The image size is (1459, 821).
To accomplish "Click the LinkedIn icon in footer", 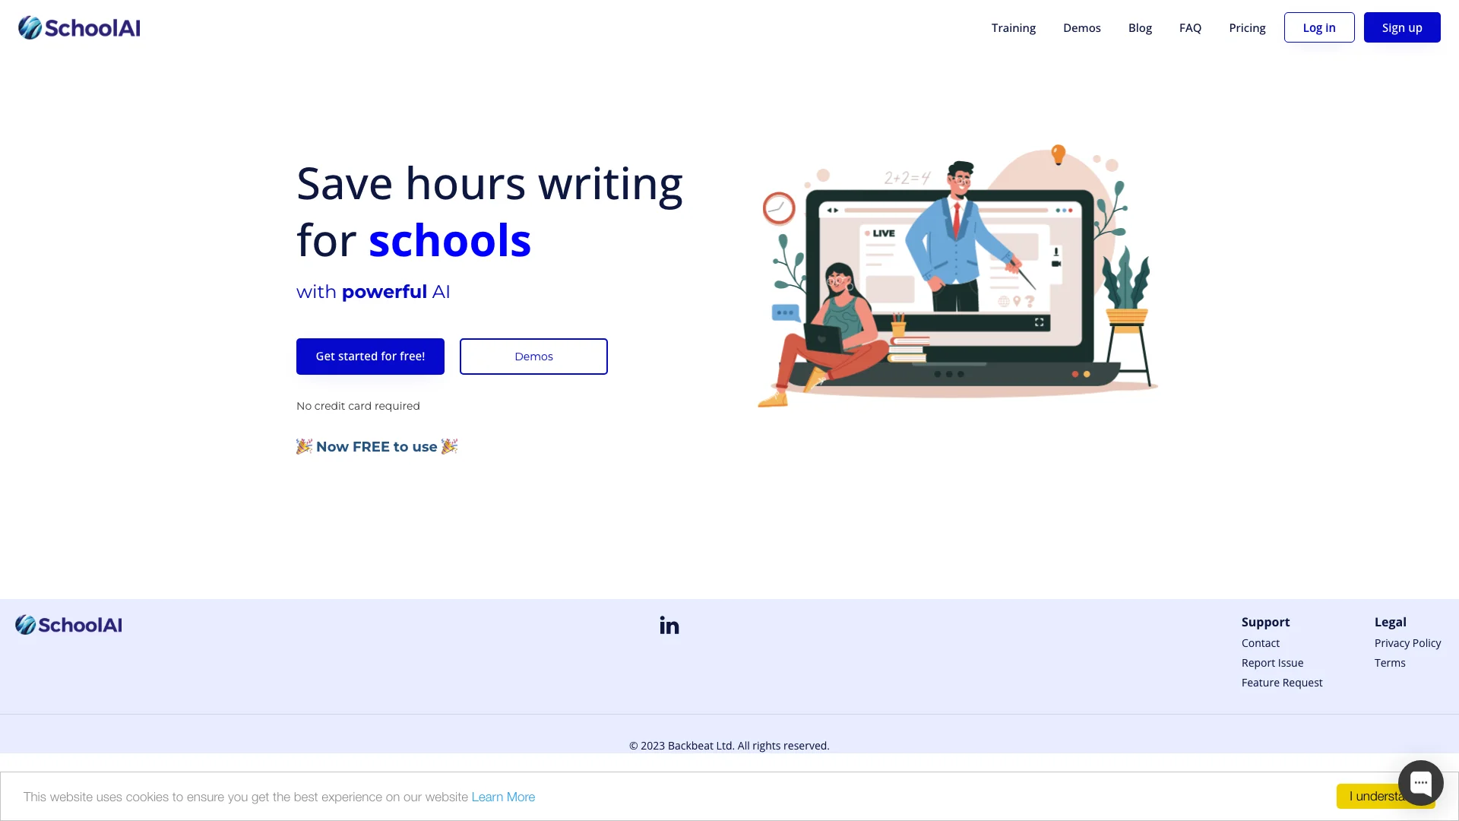I will coord(669,625).
